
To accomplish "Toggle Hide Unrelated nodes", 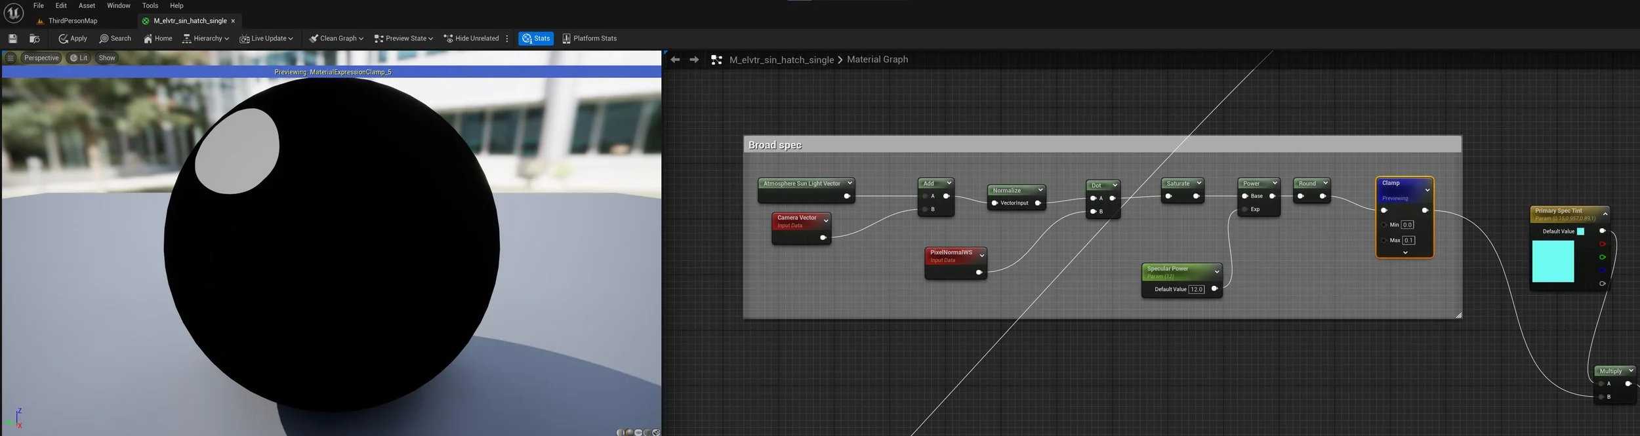I will click(471, 39).
